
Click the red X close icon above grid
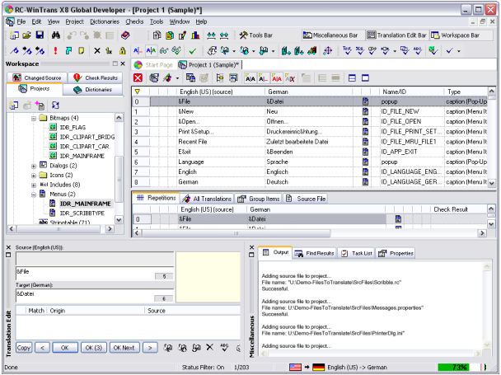coord(138,77)
